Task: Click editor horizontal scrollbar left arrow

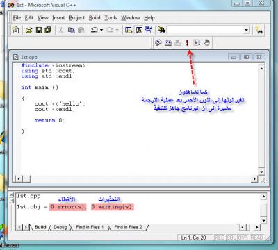Action: pos(19,178)
